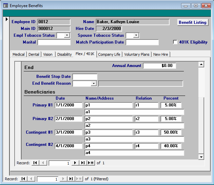Switch to the Company Life tab

(x=109, y=54)
